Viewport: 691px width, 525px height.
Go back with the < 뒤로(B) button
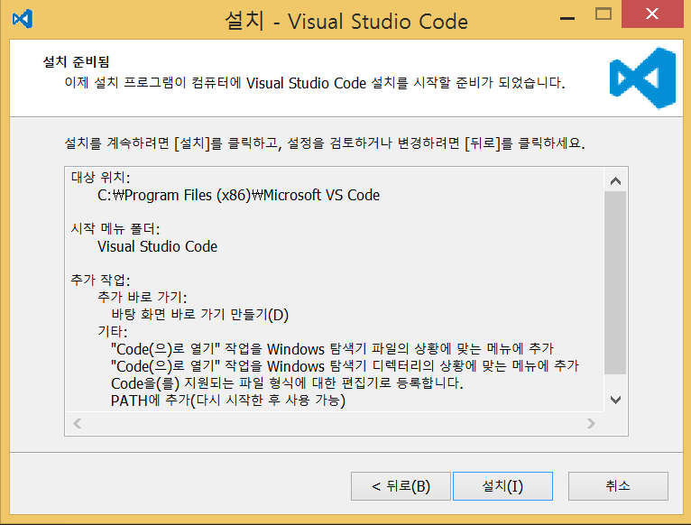click(401, 486)
